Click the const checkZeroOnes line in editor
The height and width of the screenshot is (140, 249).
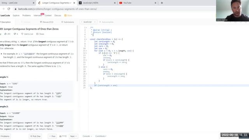[x=106, y=39]
